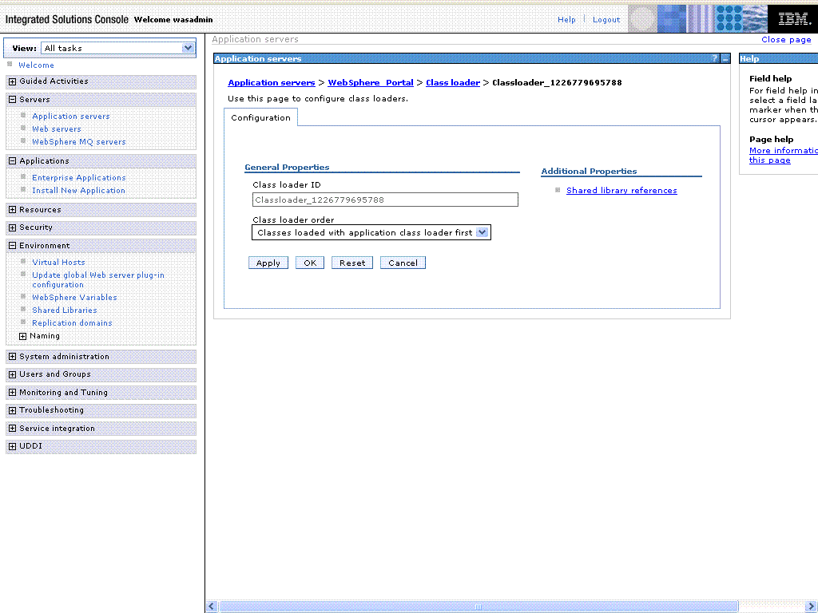This screenshot has width=818, height=613.
Task: Click the Class loader ID label
Action: pyautogui.click(x=287, y=184)
